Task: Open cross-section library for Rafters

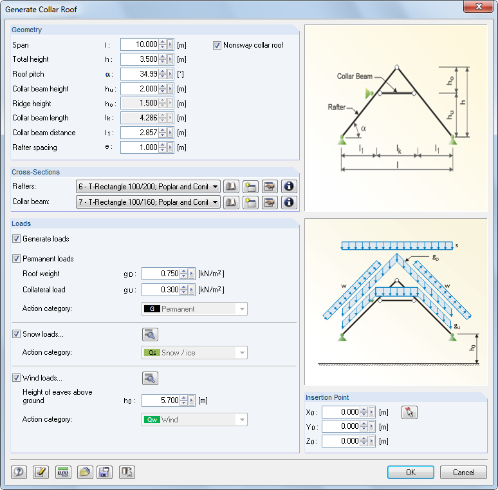Action: pos(231,187)
